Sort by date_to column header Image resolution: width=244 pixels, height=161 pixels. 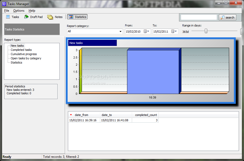coord(116,115)
